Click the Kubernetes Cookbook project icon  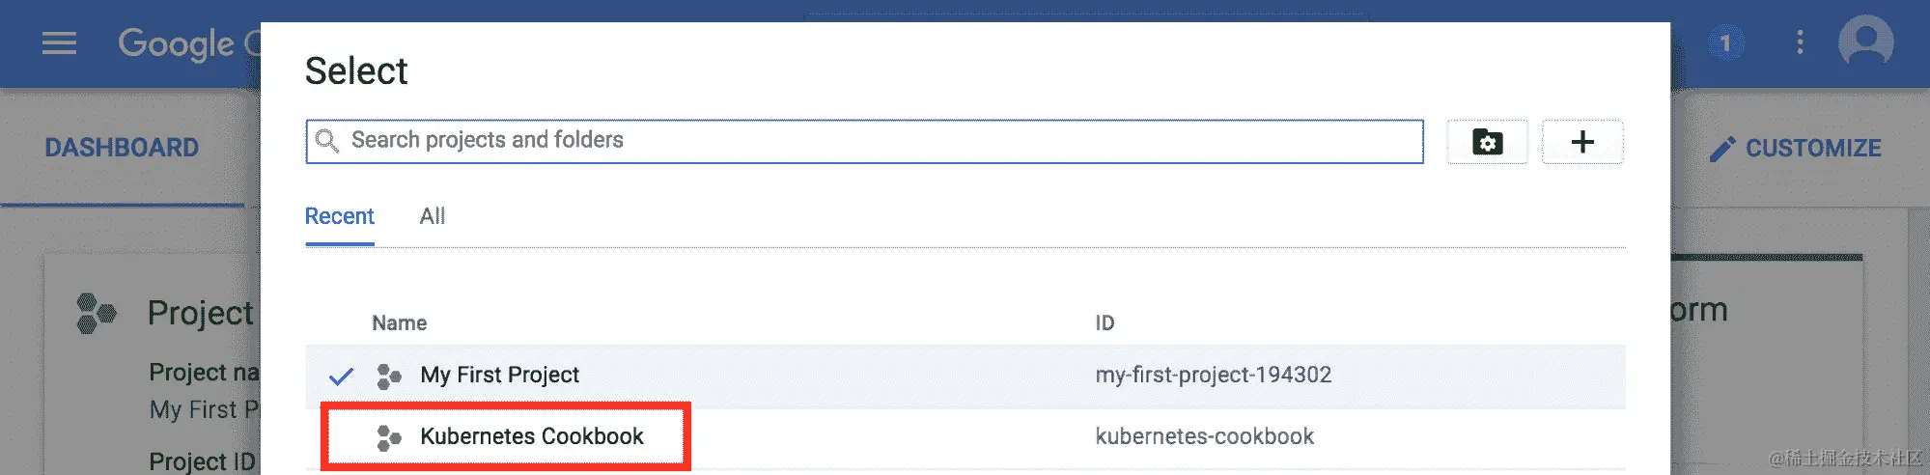click(x=389, y=437)
